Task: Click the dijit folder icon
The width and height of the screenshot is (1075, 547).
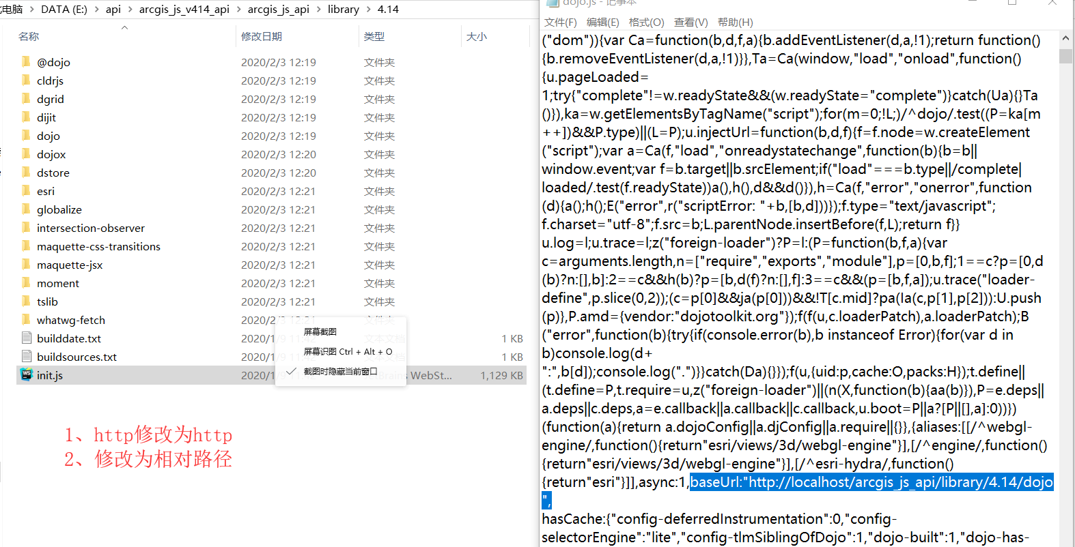Action: coord(26,117)
